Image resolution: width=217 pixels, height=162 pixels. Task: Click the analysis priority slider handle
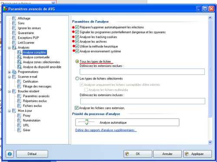pos(86,122)
